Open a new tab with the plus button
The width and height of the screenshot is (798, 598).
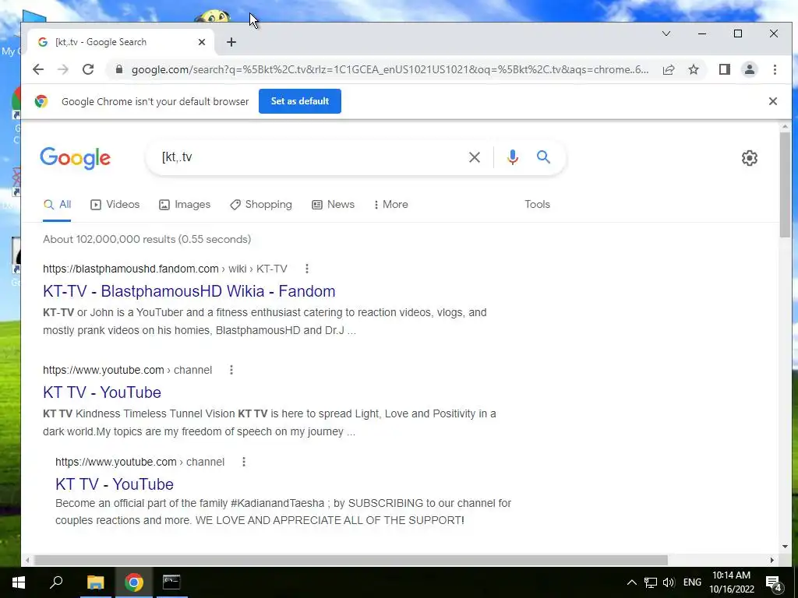click(x=231, y=42)
